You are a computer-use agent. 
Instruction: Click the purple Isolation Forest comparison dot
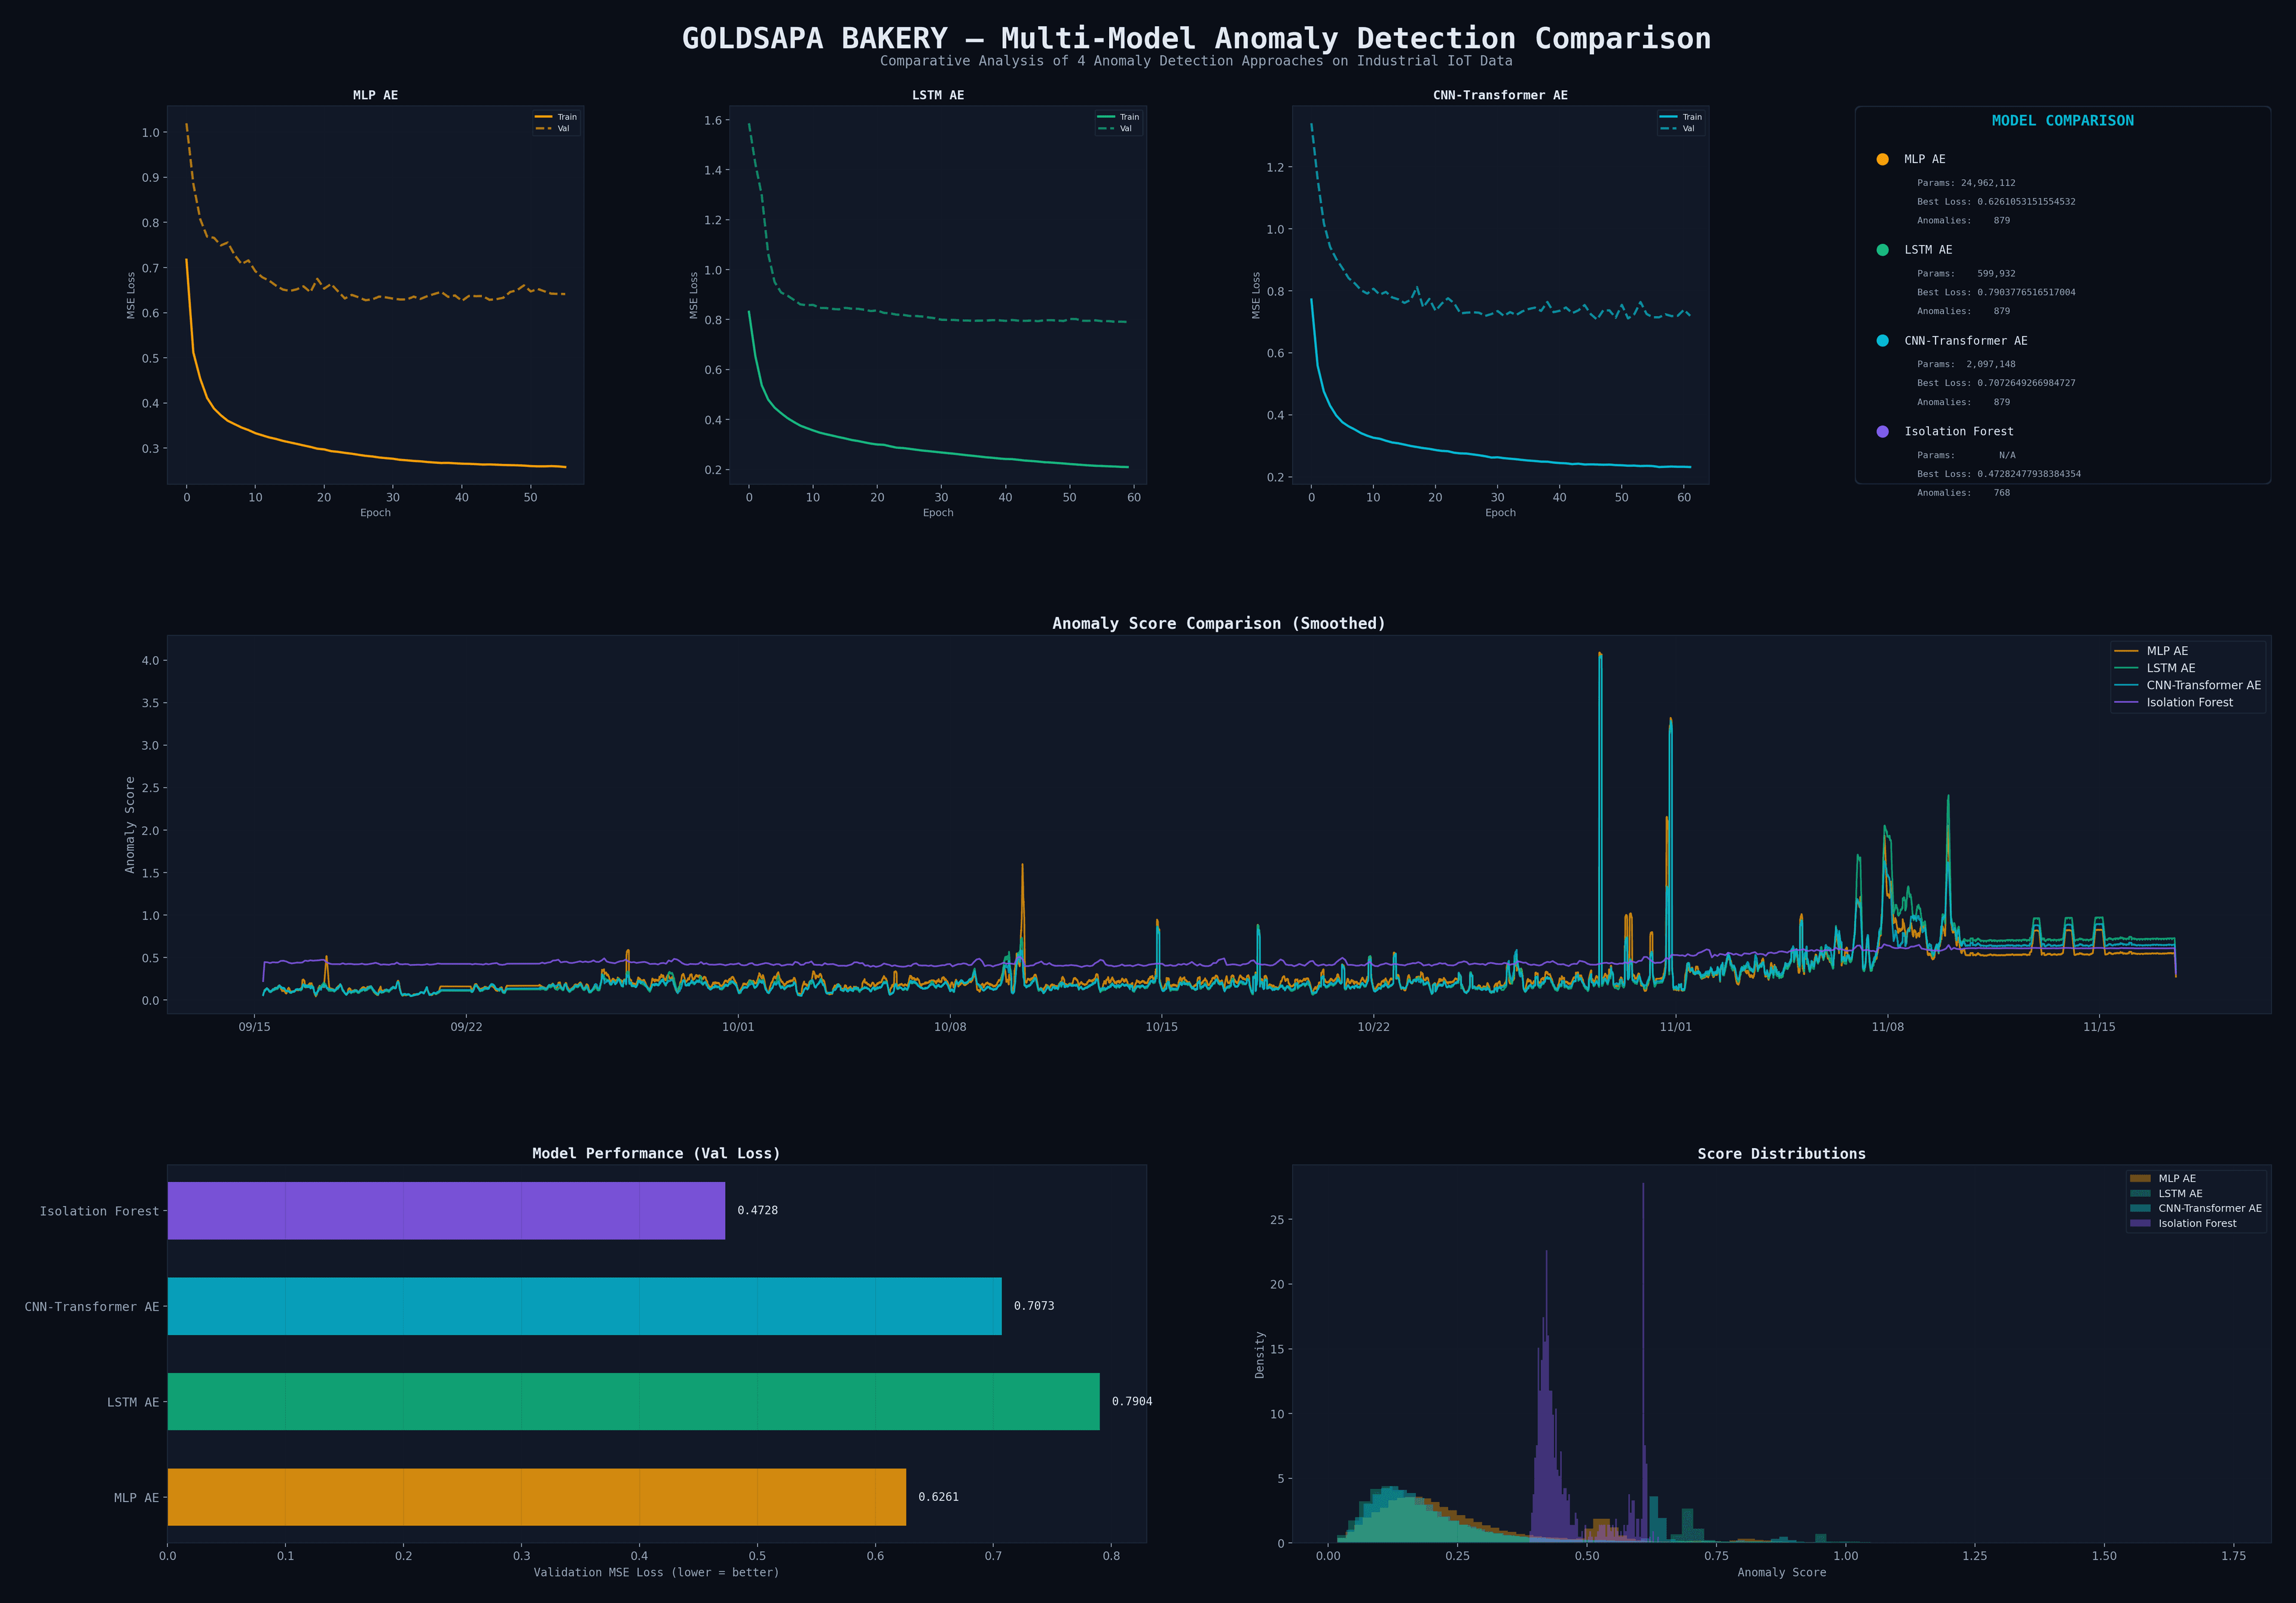pyautogui.click(x=1882, y=432)
